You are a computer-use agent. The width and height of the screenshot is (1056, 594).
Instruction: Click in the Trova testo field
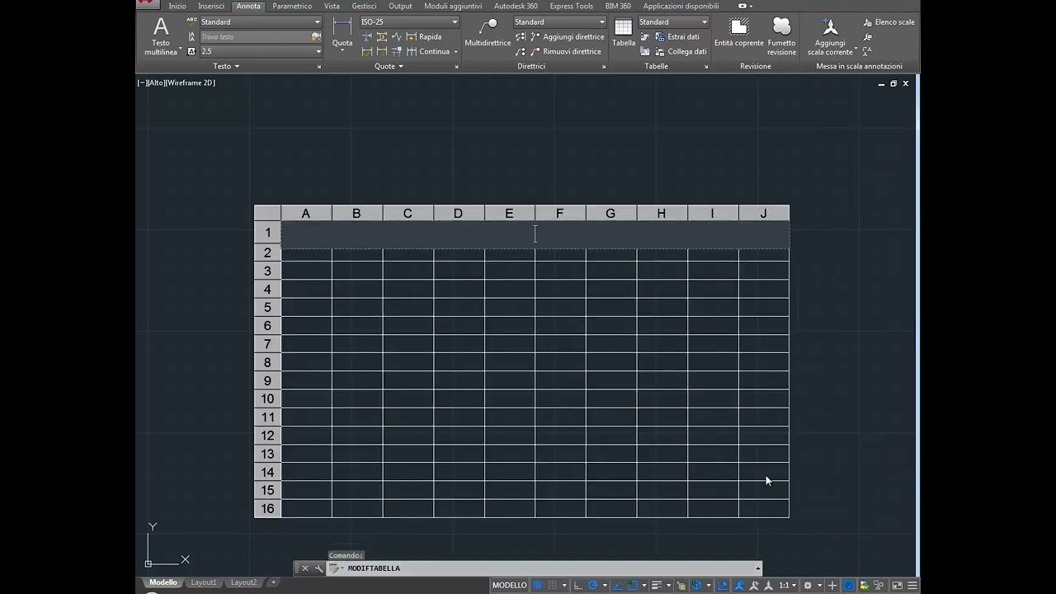click(254, 37)
